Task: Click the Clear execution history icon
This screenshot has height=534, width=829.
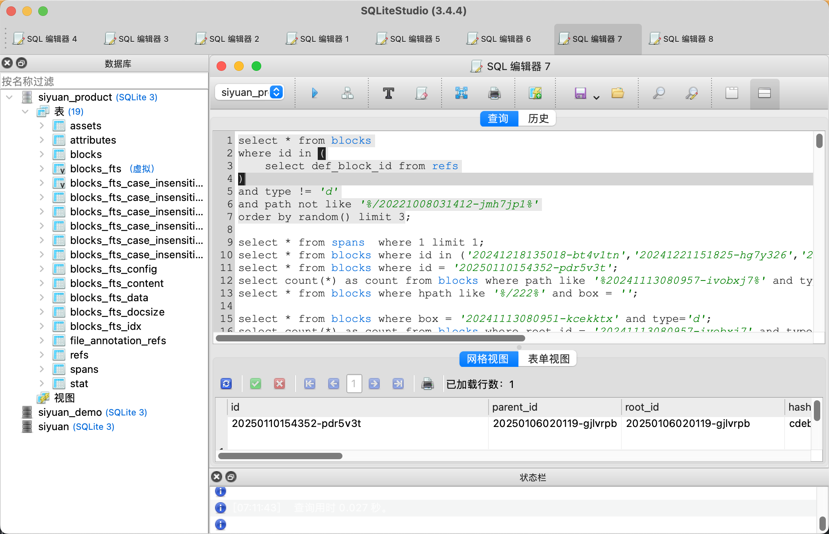Action: click(421, 93)
